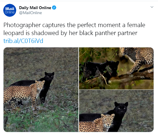The height and width of the screenshot is (134, 158).
Task: Click the black panther's face in large photo
Action: (x=50, y=77)
